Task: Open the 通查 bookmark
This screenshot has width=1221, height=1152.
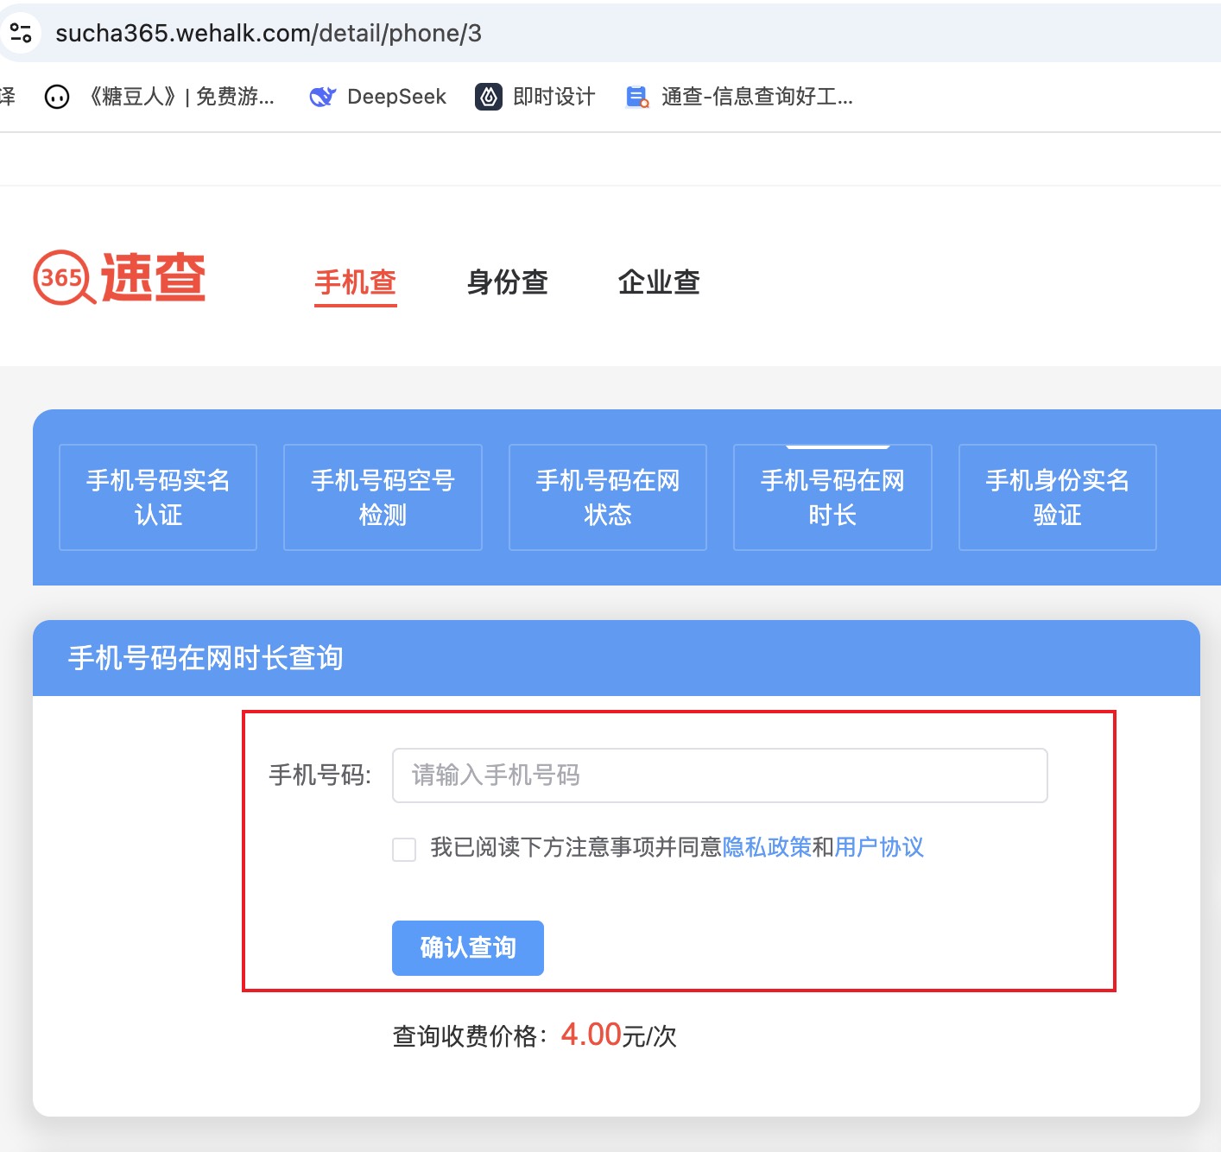Action: (x=740, y=97)
